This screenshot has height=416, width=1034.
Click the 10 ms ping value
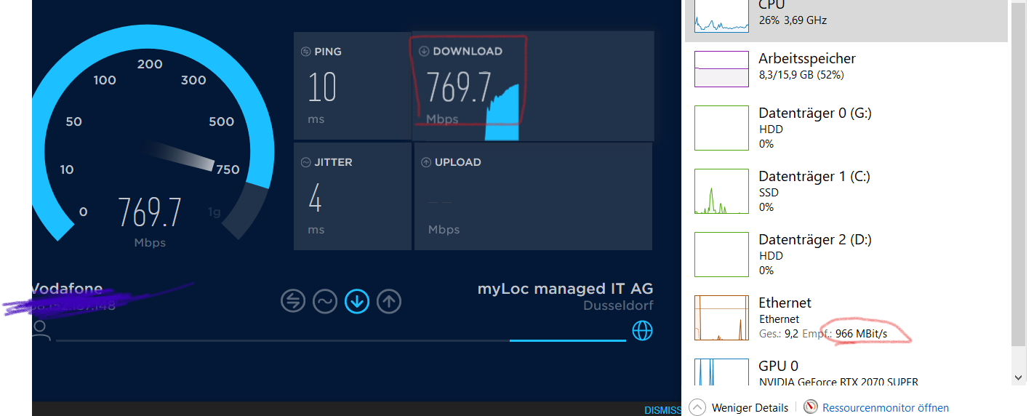click(322, 88)
